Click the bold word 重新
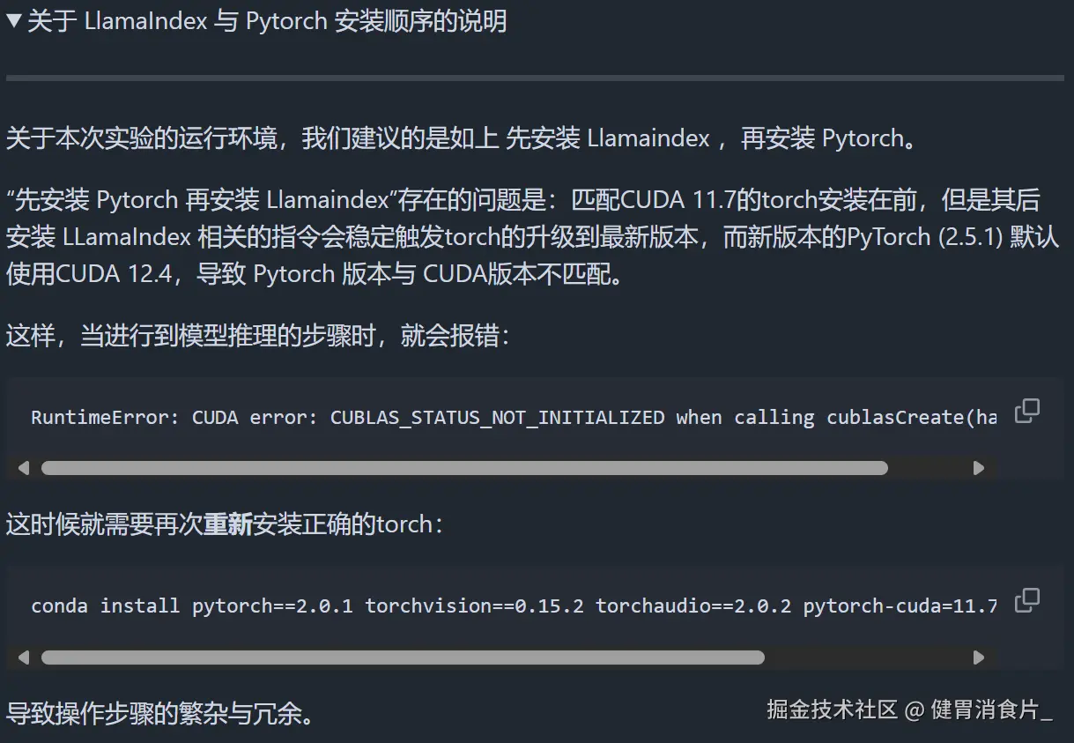The width and height of the screenshot is (1074, 743). (228, 524)
